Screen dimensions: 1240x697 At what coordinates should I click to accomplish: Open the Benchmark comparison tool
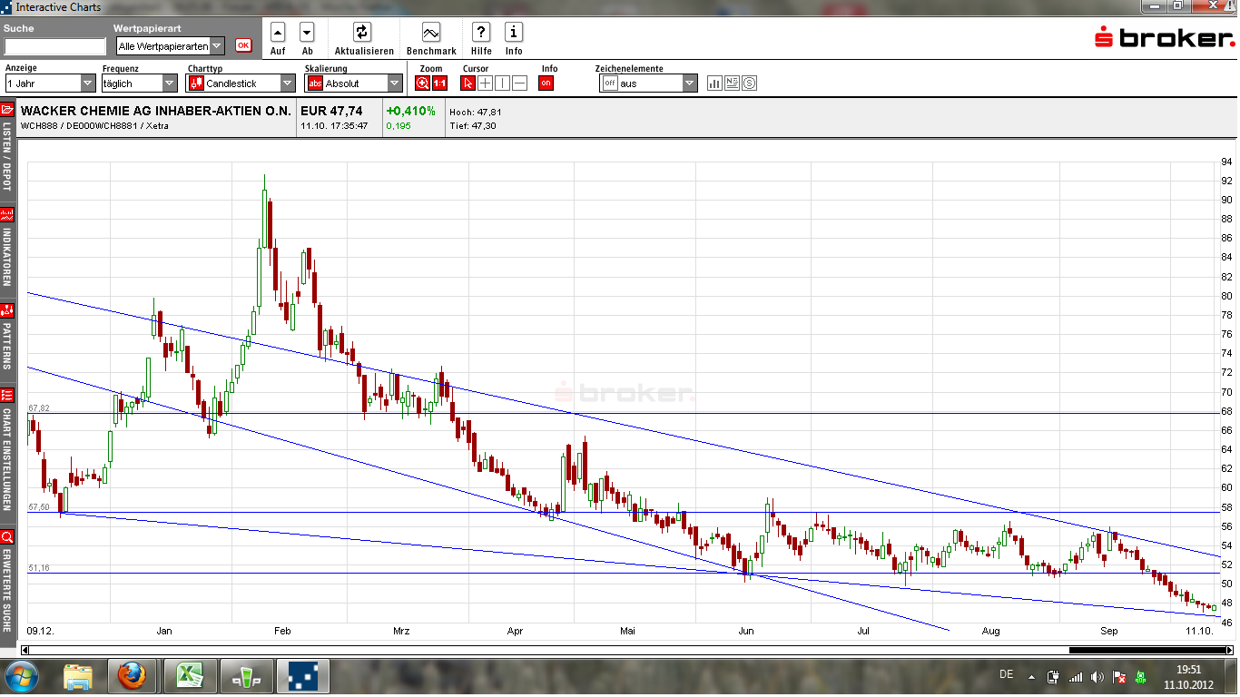pyautogui.click(x=431, y=33)
